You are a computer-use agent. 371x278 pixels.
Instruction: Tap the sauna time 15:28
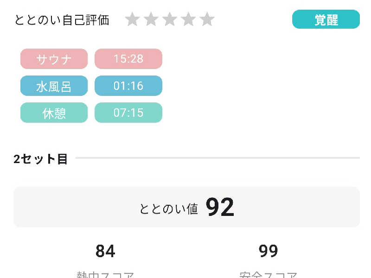click(x=128, y=59)
